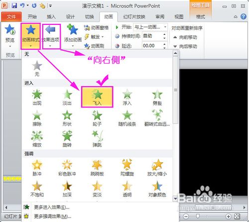
Task: Switch to the 审阅 ribbon tab
Action: coord(160,16)
